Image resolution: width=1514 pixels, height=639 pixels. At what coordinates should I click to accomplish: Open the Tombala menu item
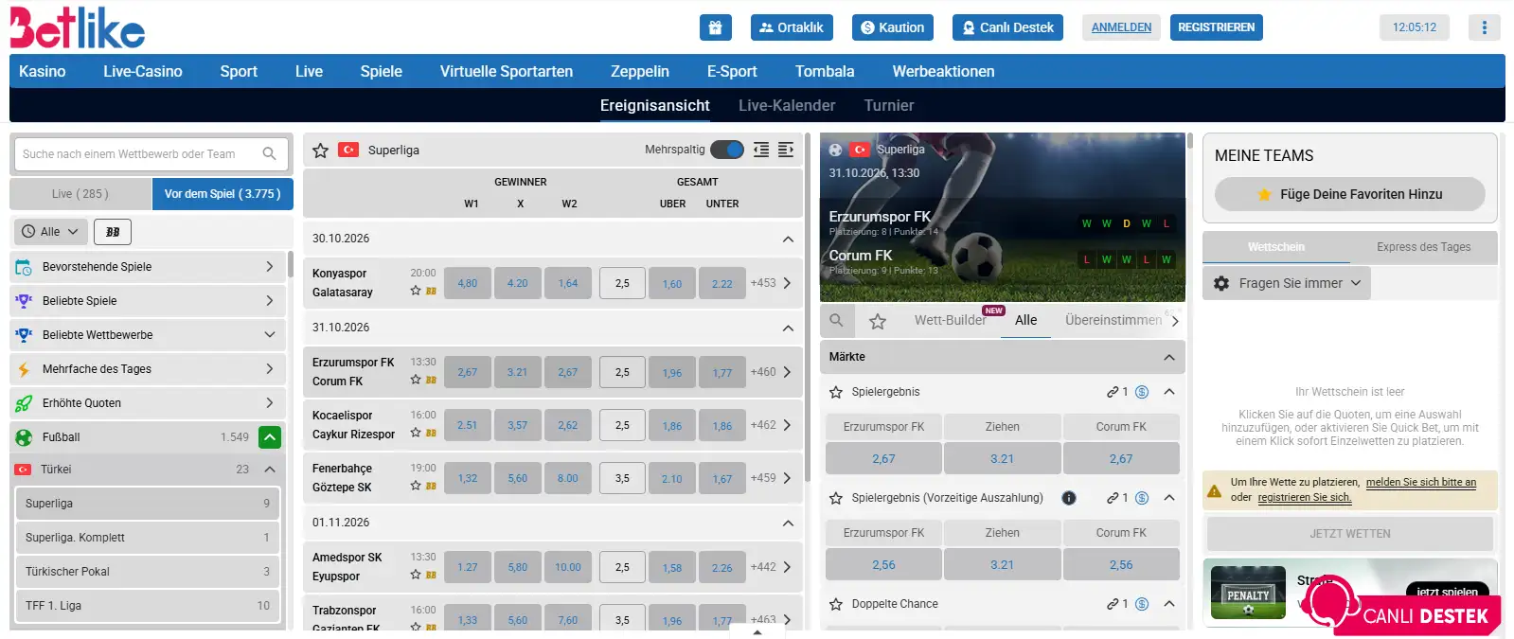tap(825, 72)
